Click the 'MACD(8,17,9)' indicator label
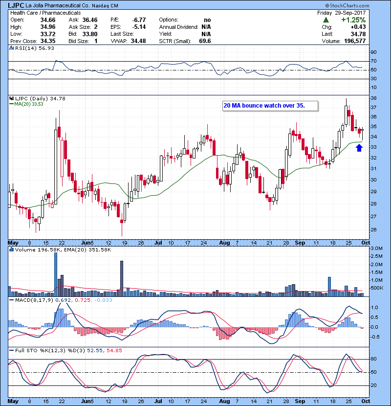 (34, 300)
